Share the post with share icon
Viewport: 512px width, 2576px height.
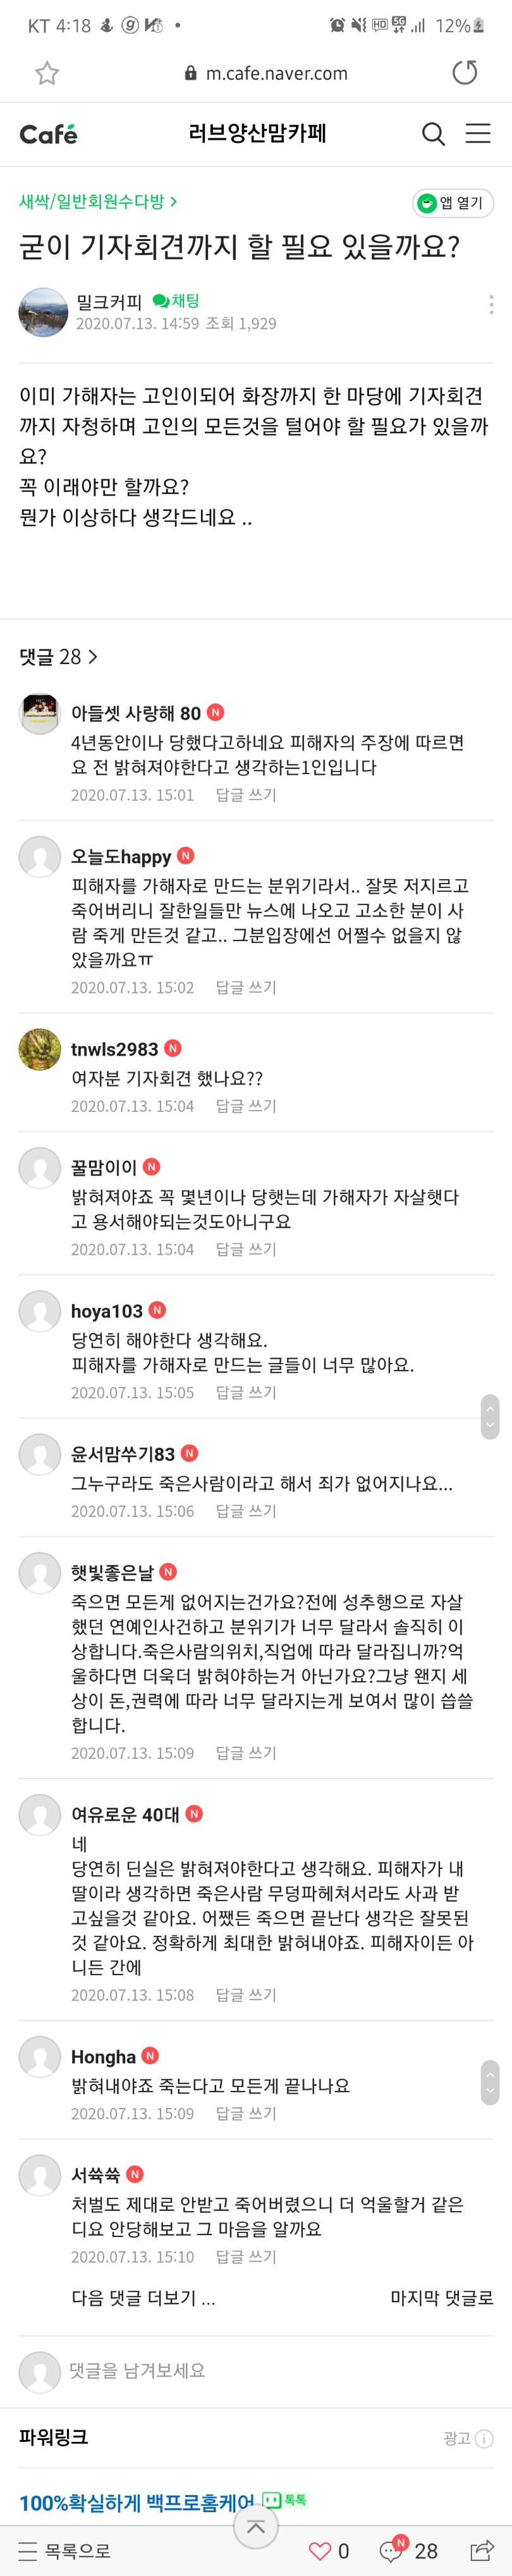pos(481,2550)
